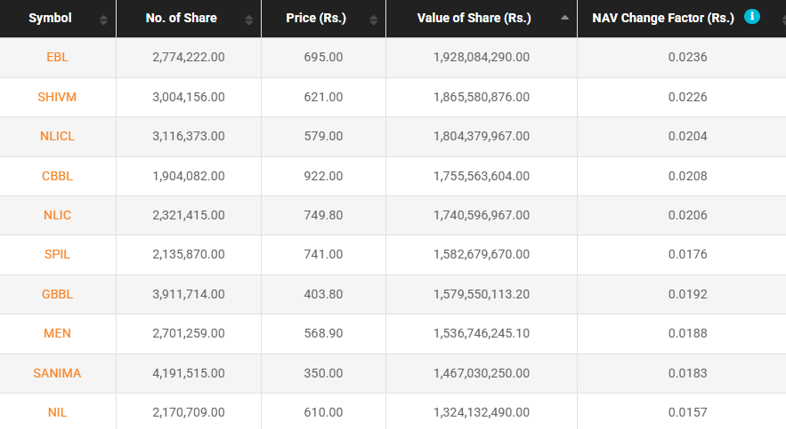Open the SPIL symbol link

coord(57,254)
